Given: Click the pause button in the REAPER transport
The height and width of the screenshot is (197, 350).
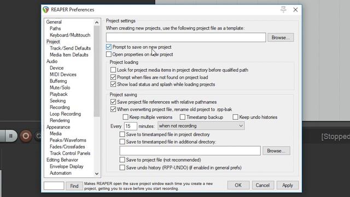Looking at the screenshot, I should (10, 136).
